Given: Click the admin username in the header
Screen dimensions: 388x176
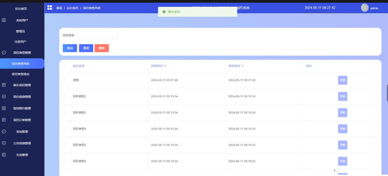Looking at the screenshot, I should (x=374, y=8).
